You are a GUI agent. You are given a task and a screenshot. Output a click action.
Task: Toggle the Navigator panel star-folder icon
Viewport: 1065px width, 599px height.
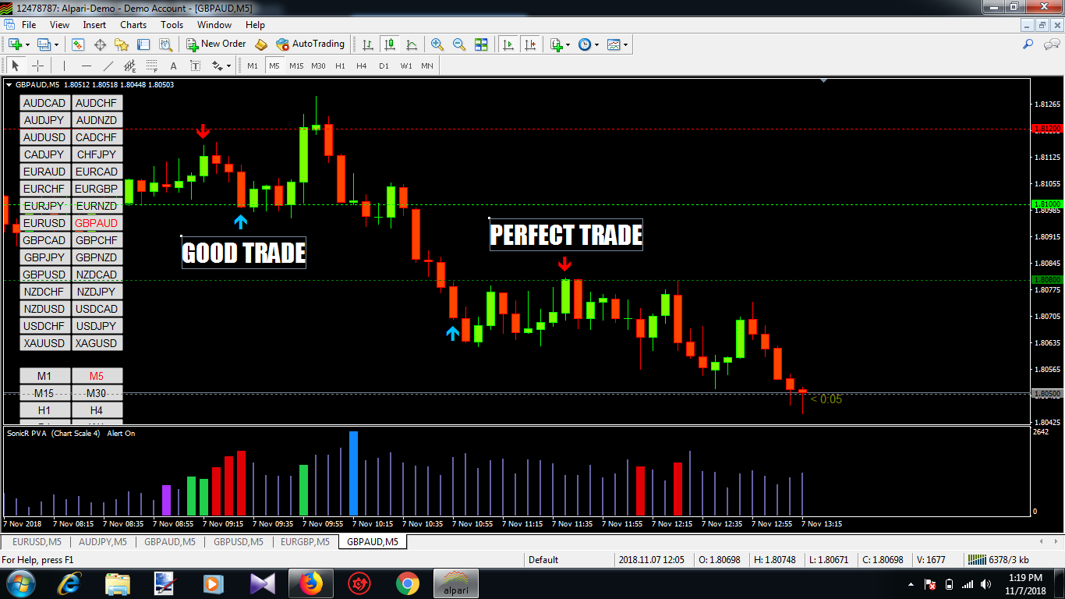122,44
